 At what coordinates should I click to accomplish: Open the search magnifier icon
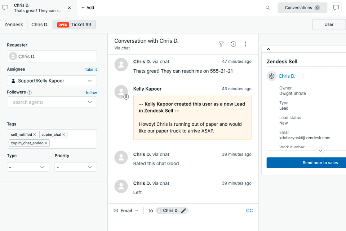pyautogui.click(x=268, y=8)
